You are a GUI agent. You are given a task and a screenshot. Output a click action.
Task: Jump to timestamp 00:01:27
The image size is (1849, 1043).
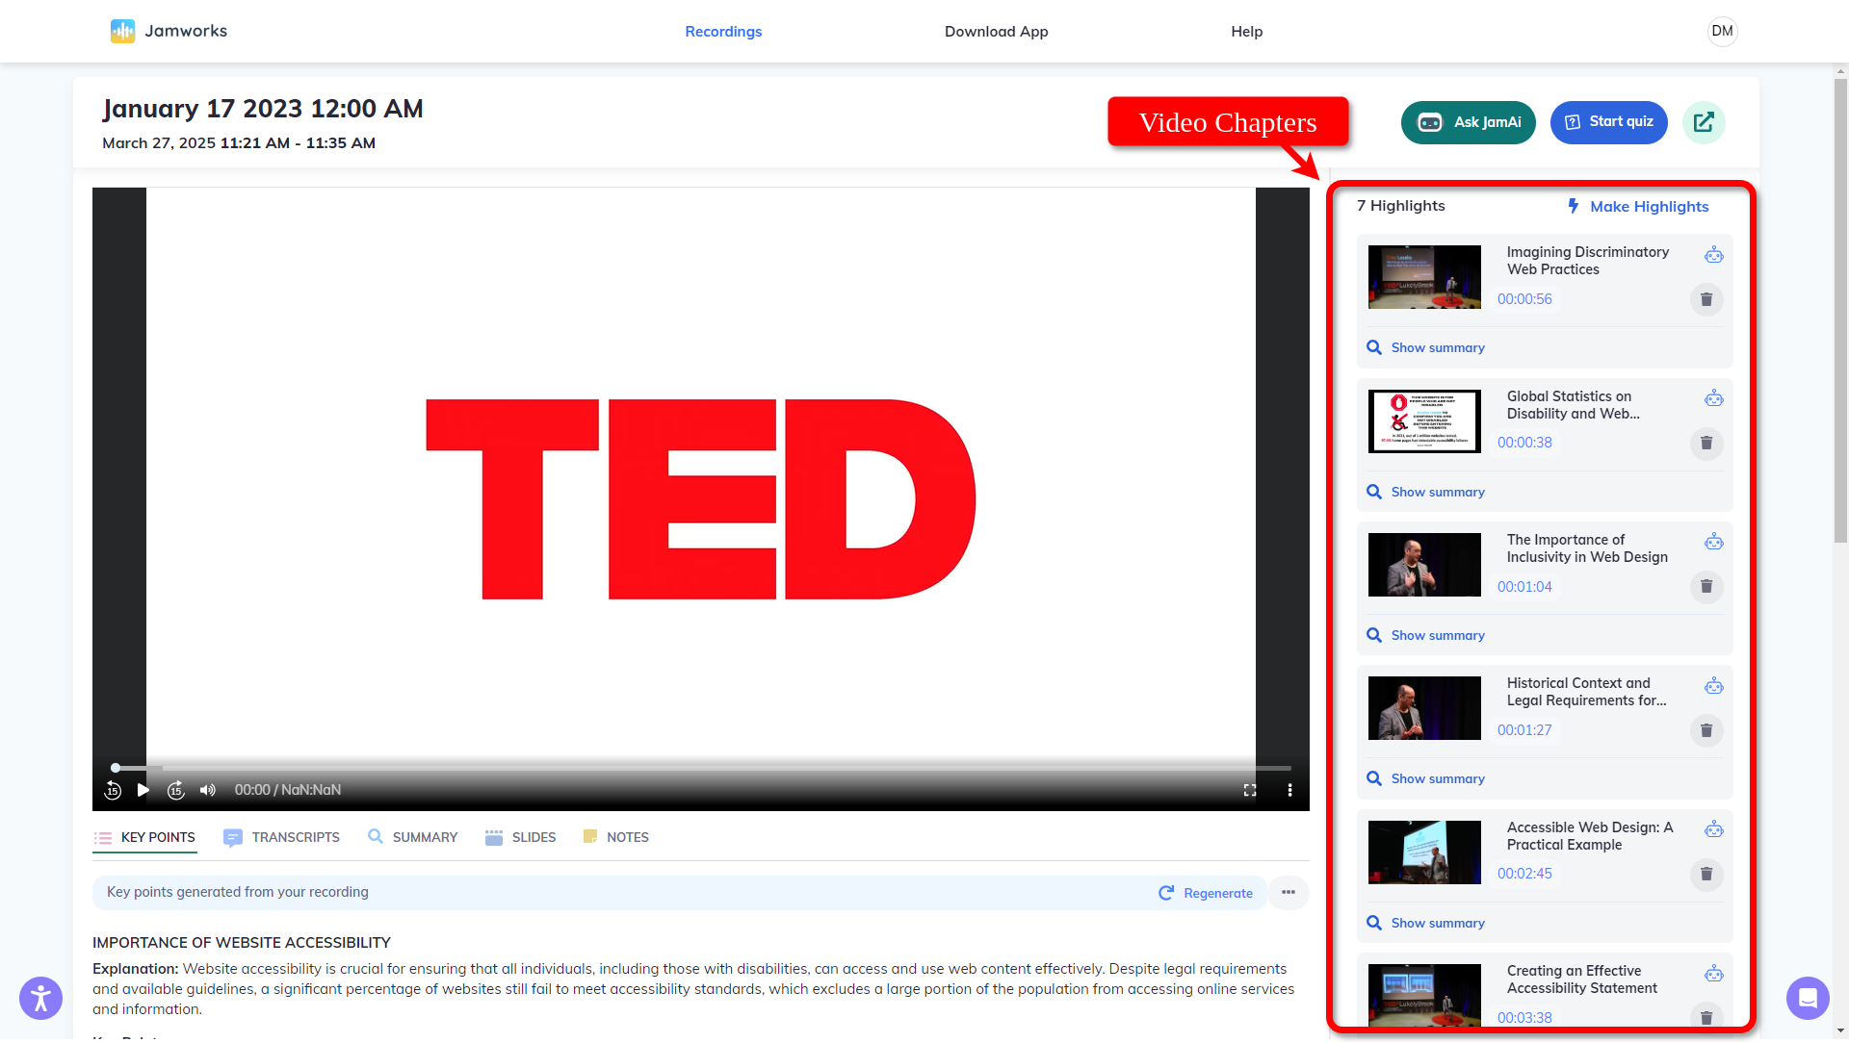coord(1524,730)
